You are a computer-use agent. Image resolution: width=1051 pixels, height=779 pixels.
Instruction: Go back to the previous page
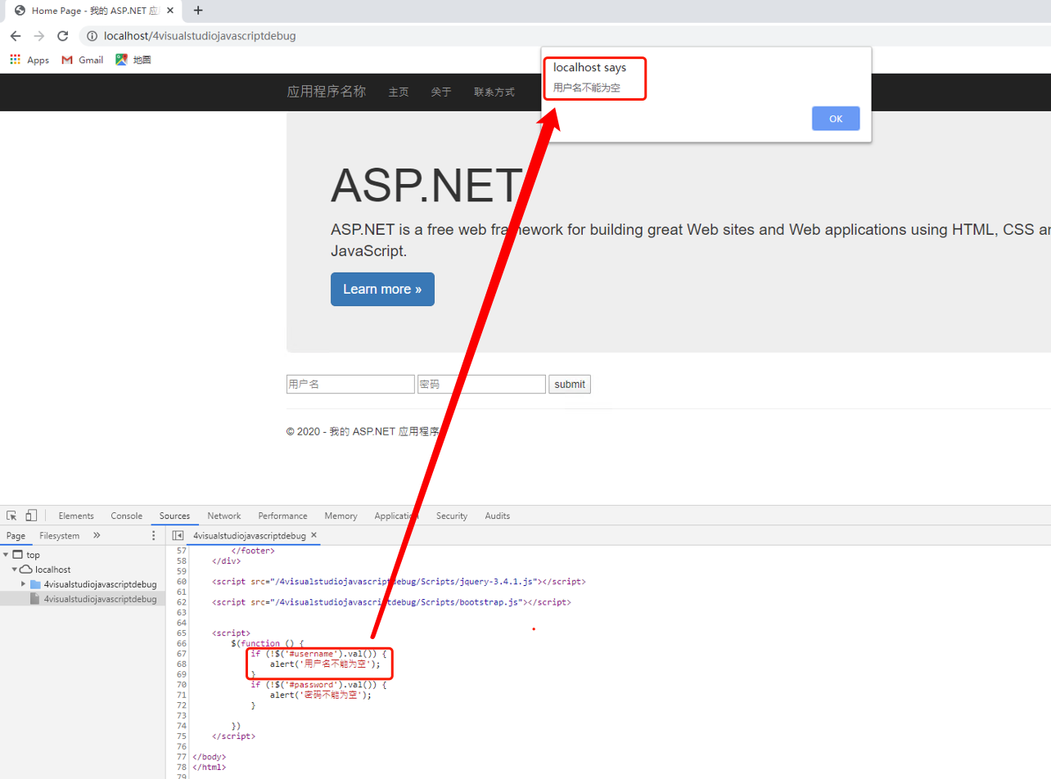pos(16,36)
